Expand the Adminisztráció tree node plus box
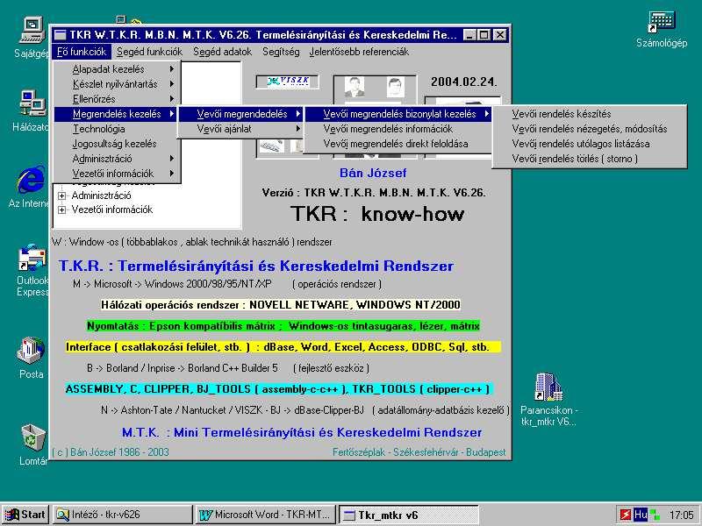The height and width of the screenshot is (526, 702). (61, 195)
